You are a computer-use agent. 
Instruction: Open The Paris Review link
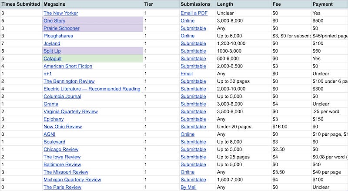click(x=62, y=187)
